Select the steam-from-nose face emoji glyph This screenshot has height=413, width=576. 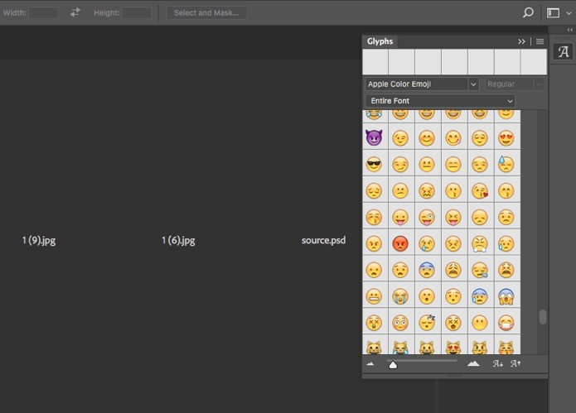click(x=480, y=243)
